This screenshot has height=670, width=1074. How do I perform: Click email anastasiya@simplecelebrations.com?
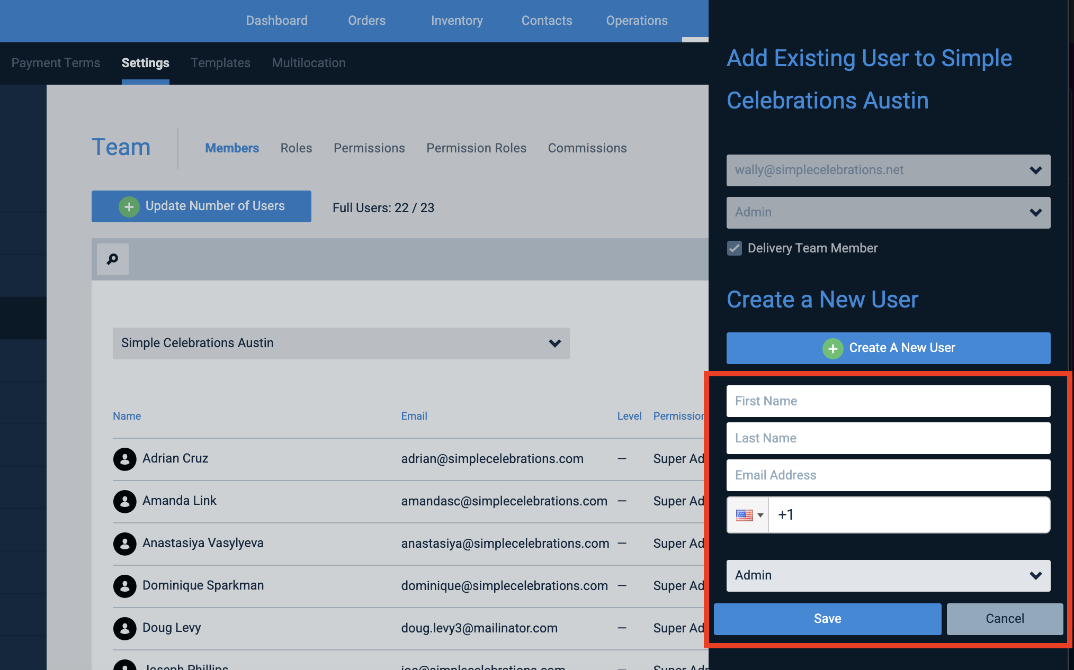pyautogui.click(x=505, y=544)
